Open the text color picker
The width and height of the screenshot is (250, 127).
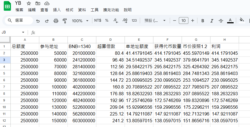coord(230,21)
